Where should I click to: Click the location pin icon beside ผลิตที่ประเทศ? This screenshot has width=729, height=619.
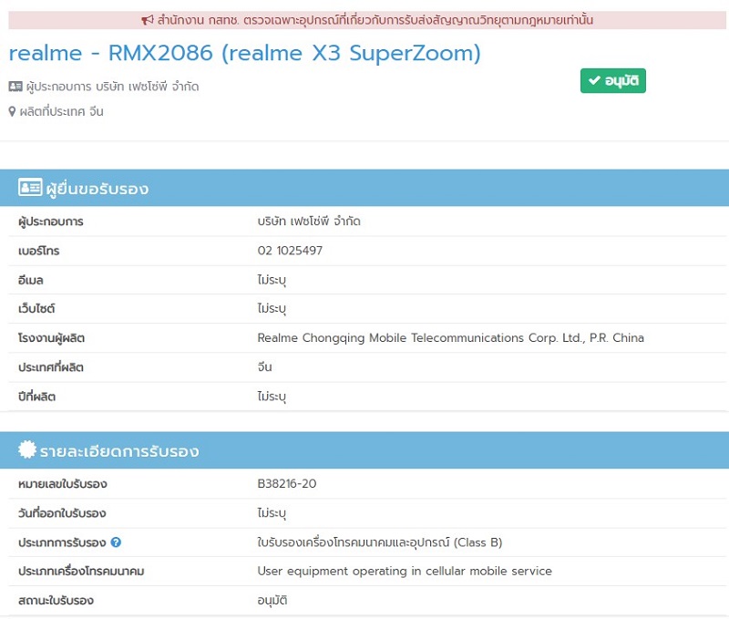(12, 111)
